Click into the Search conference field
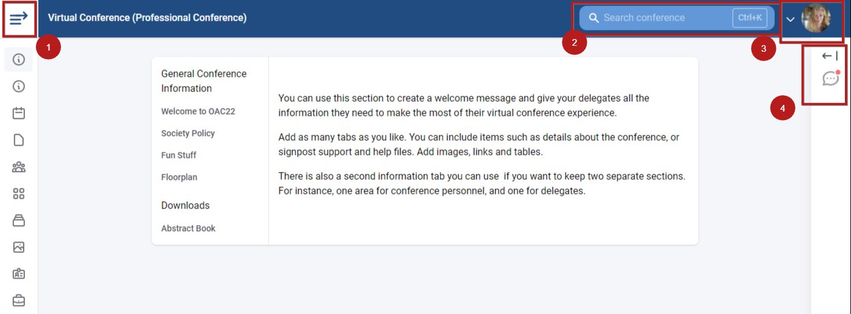The image size is (851, 314). tap(677, 18)
